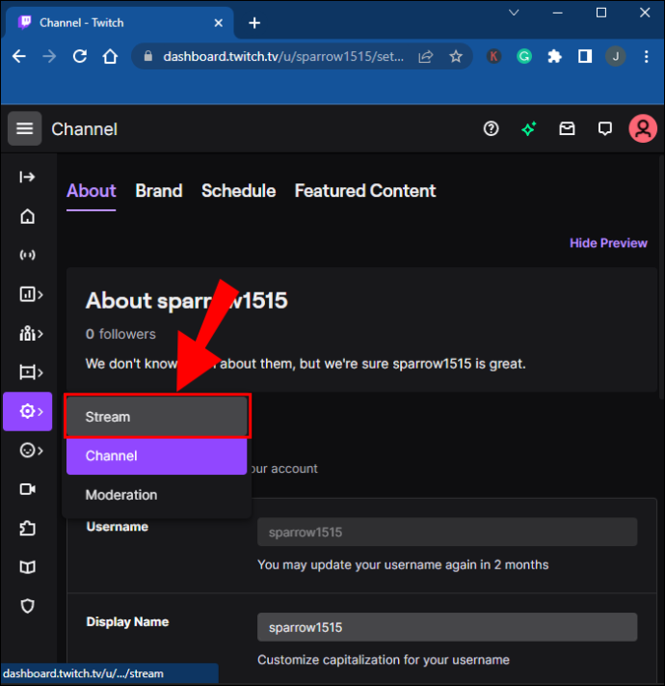Switch to the Featured Content tab

(x=365, y=191)
